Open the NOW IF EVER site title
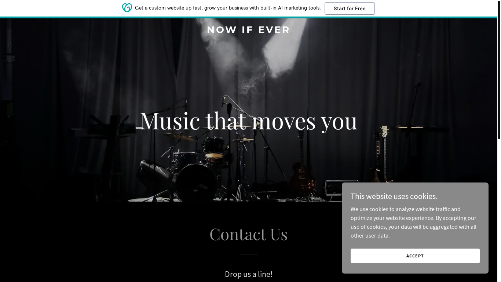501x282 pixels. (248, 30)
